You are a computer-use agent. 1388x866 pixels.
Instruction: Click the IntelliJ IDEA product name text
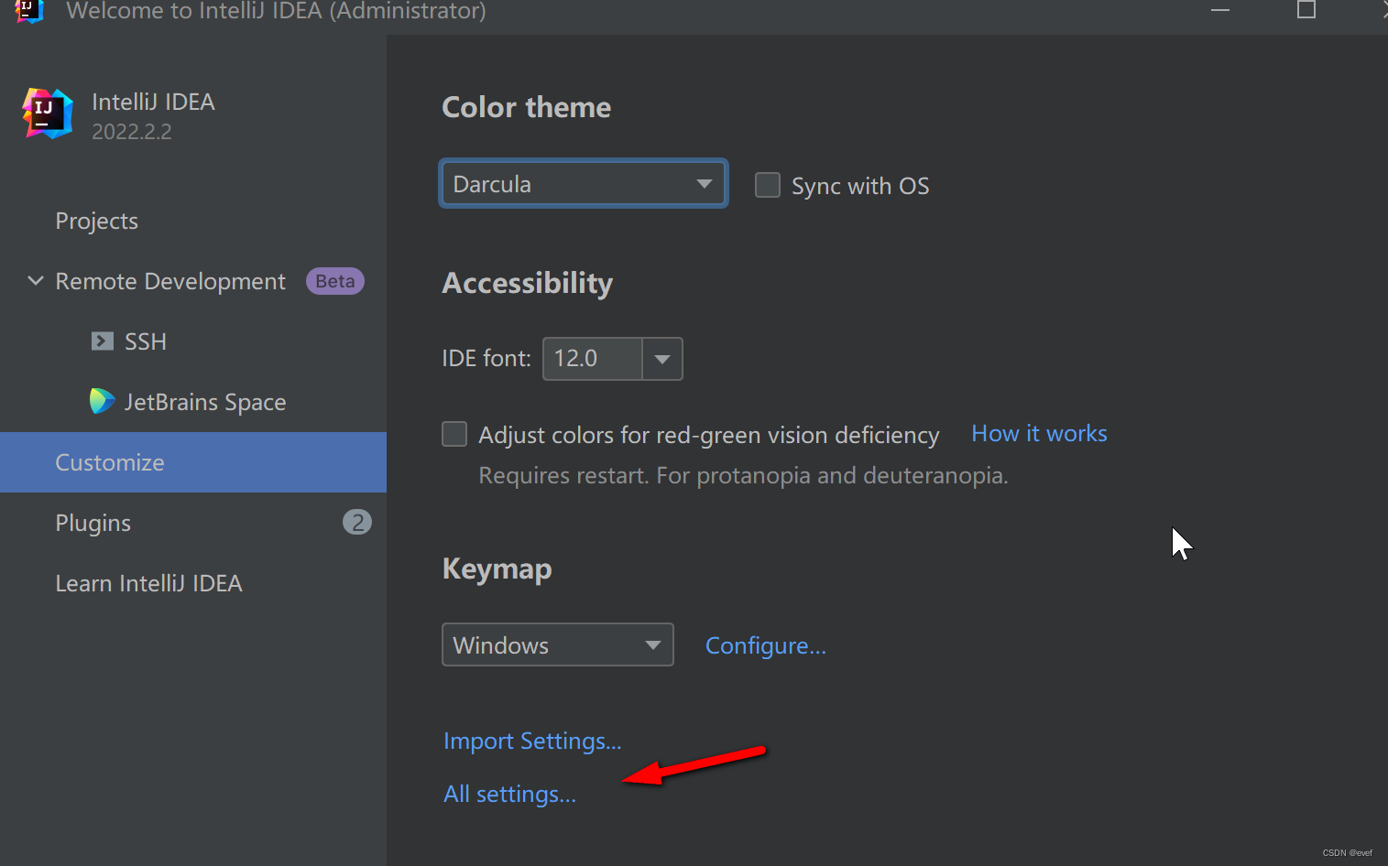coord(153,102)
